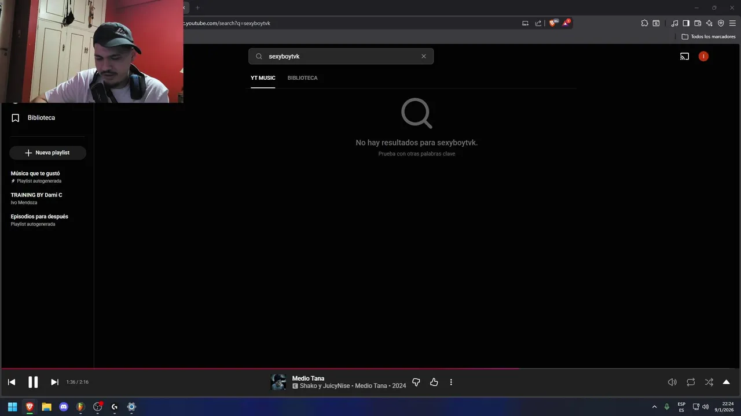Open Todos los marcadores bookmarks folder
Image resolution: width=741 pixels, height=416 pixels.
[709, 36]
